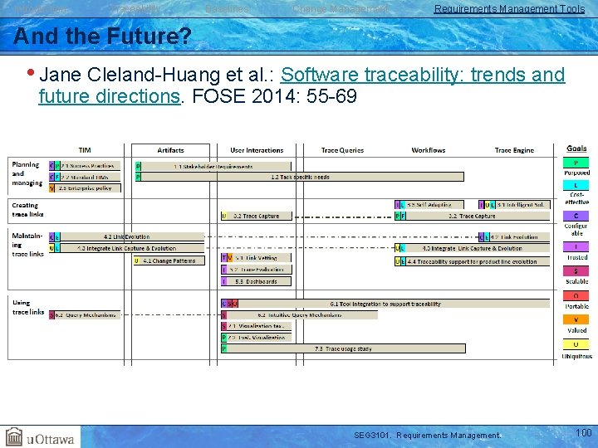598x448 pixels.
Task: Jump to the Change Management section
Action: click(x=341, y=9)
